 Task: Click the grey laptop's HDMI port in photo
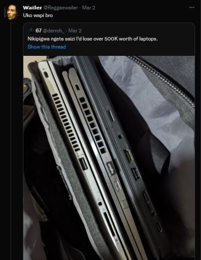coord(129,156)
